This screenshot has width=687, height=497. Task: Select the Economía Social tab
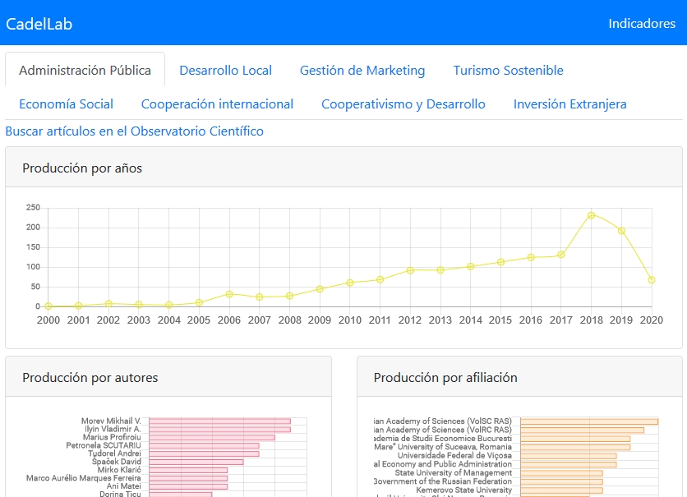pos(66,104)
